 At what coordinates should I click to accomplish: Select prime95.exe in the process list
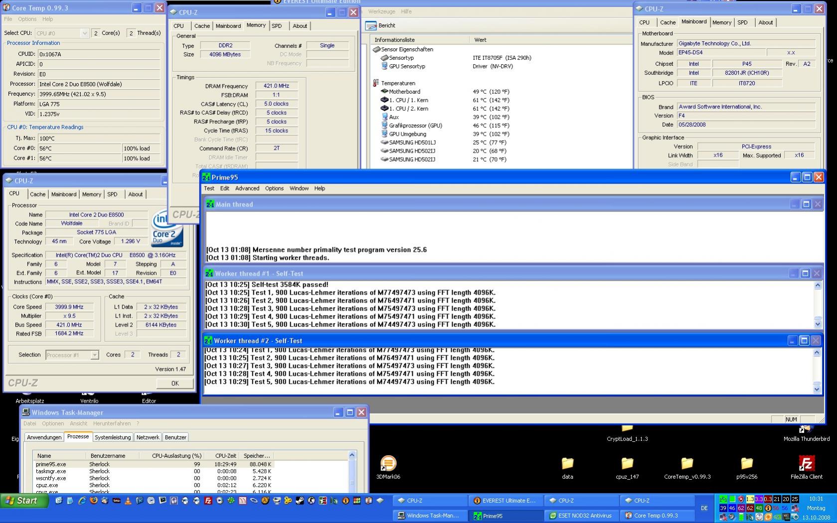pos(51,464)
